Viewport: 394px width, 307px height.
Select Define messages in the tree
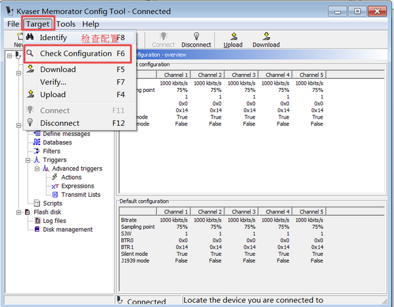click(x=66, y=134)
